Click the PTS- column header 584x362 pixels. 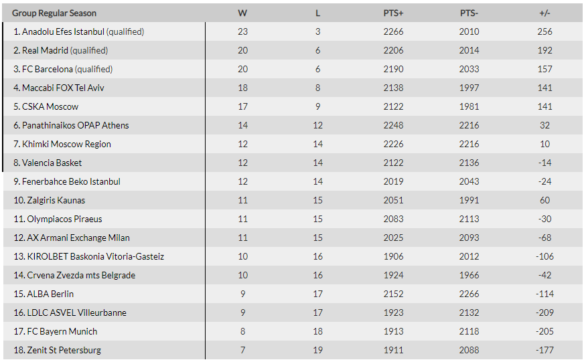coord(469,13)
